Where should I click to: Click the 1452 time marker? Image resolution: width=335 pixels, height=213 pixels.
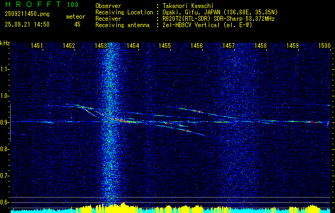point(69,45)
